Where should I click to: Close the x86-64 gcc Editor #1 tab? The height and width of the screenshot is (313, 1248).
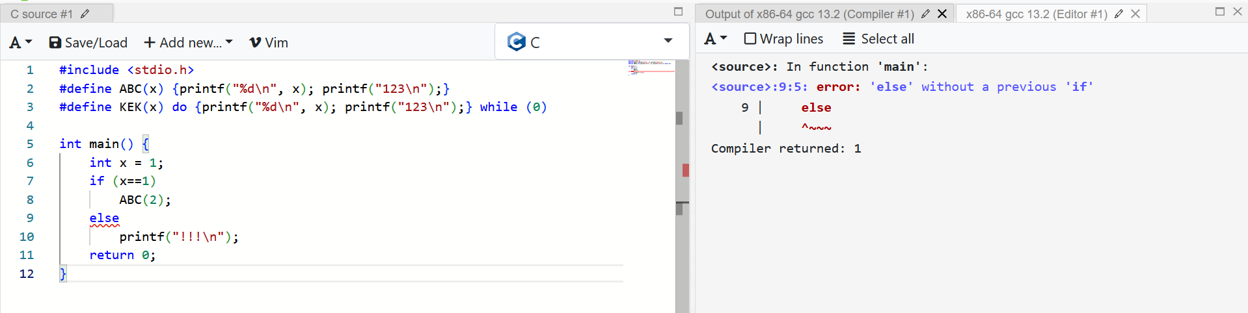point(1135,14)
